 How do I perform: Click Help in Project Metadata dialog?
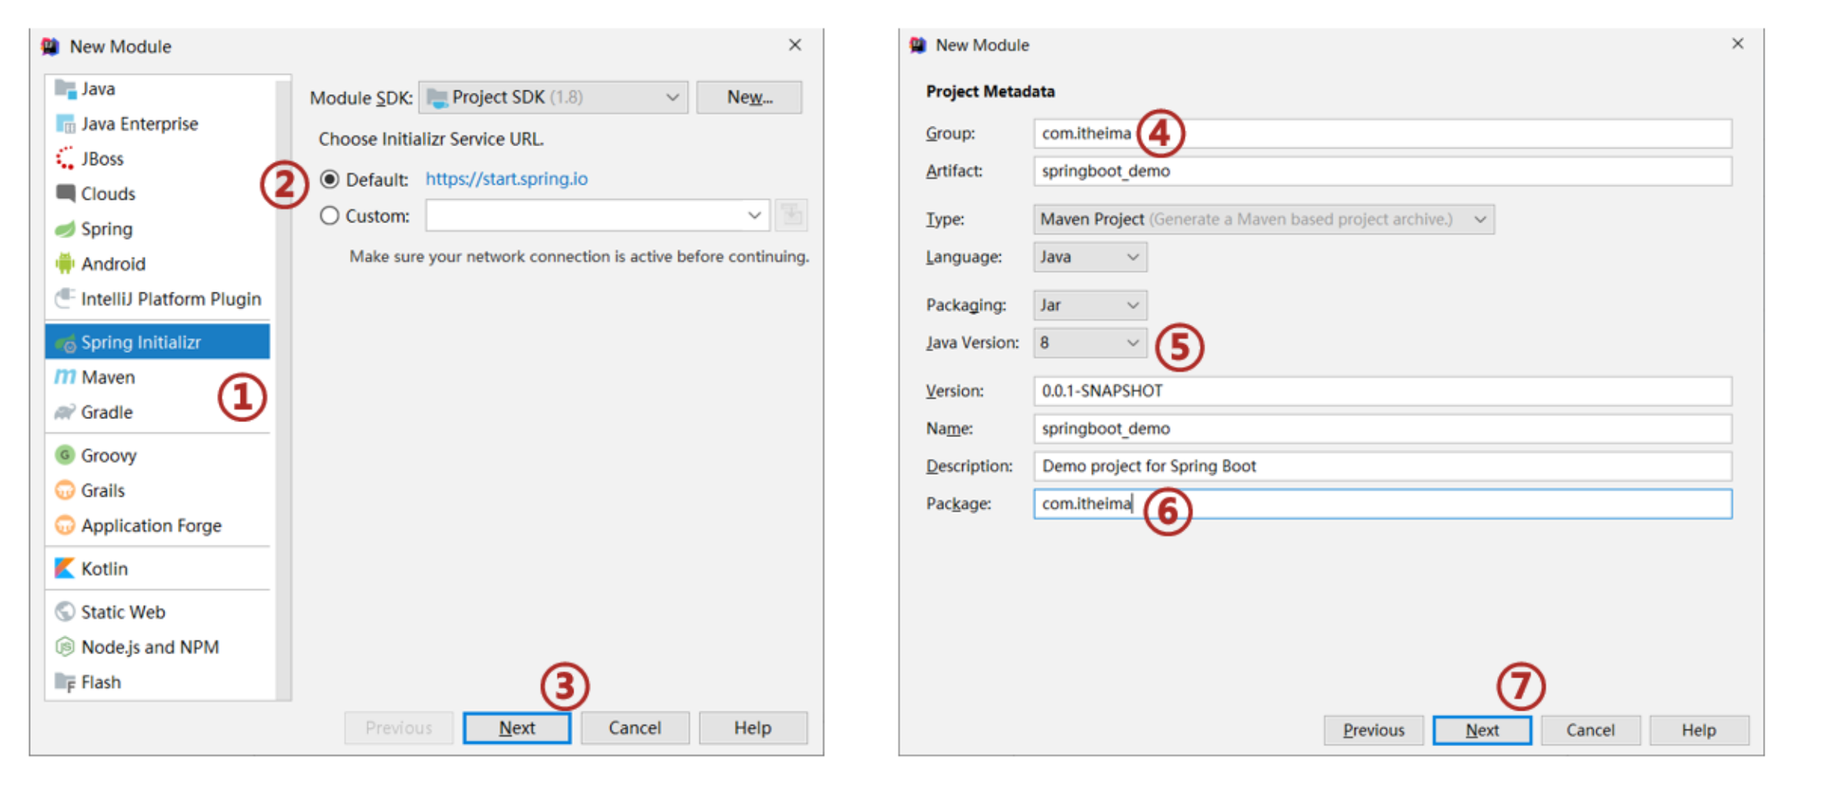pyautogui.click(x=1699, y=730)
